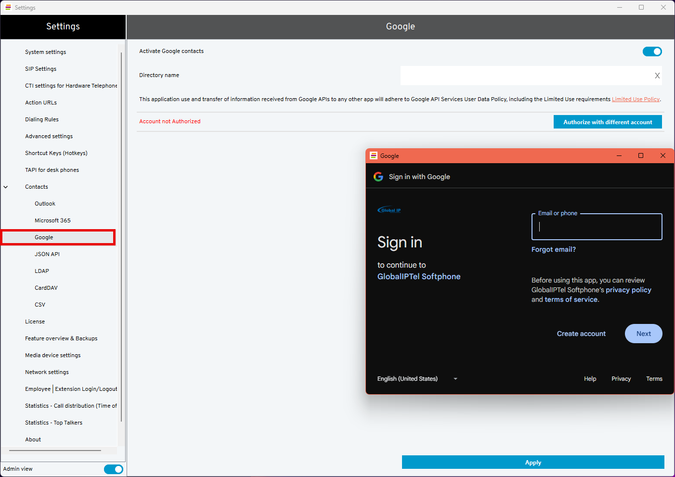Select SIP Settings in the sidebar

[x=40, y=69]
